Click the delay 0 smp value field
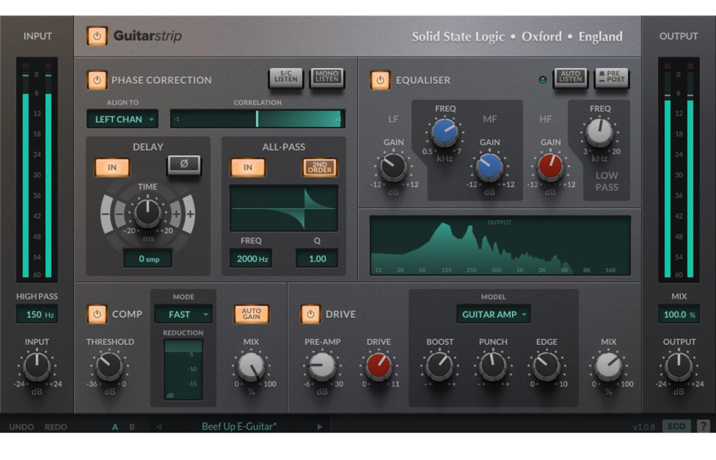Viewport: 716px width, 460px height. pos(148,258)
